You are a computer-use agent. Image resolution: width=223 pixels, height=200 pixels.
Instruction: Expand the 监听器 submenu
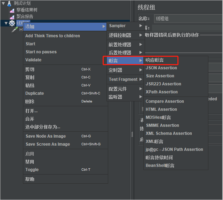point(126,97)
